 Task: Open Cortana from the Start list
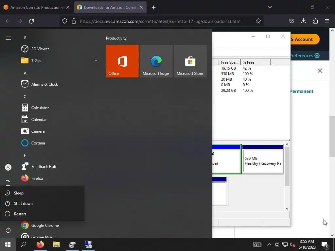coord(33,143)
